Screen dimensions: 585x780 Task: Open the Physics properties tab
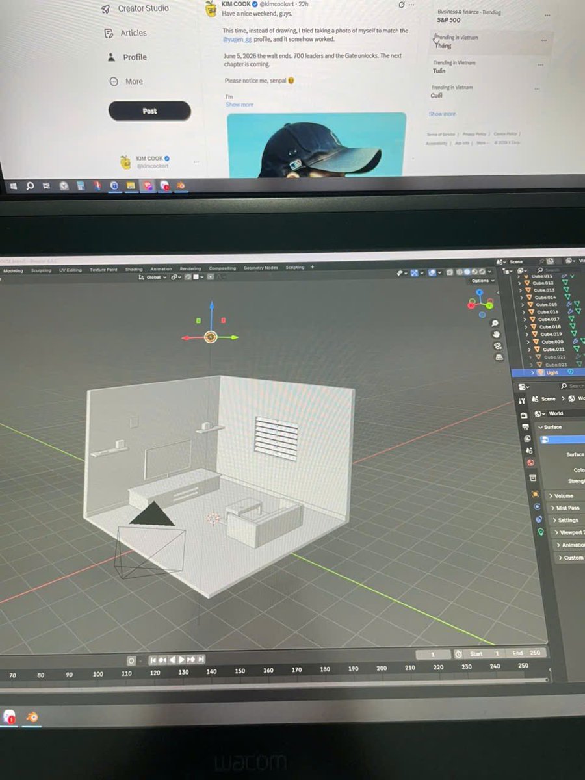537,506
